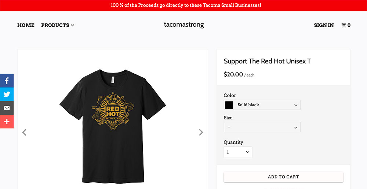Share product on Facebook
Viewport: 367px width, 189px height.
(7, 81)
